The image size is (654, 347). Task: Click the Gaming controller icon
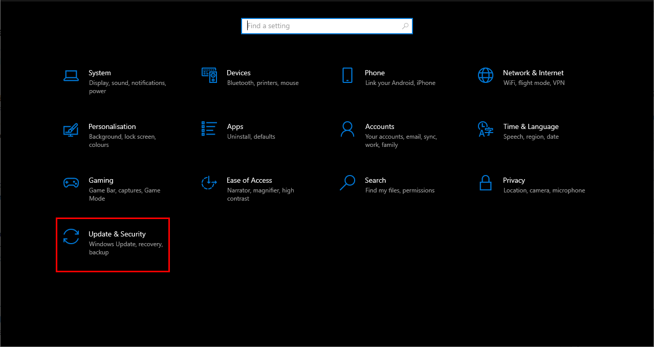tap(71, 183)
